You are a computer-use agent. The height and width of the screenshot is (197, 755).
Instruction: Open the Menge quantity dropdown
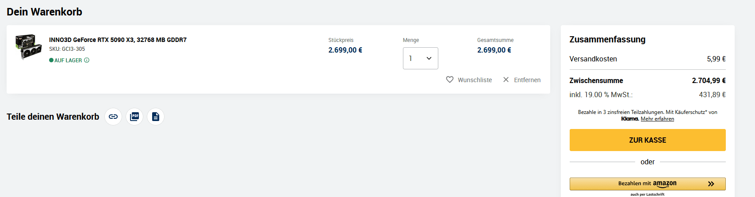[420, 58]
